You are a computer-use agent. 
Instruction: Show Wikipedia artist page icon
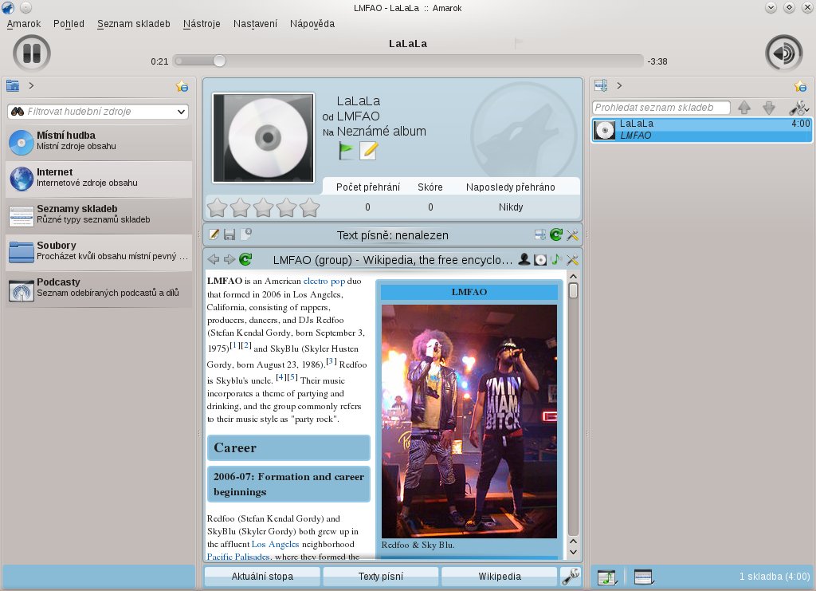click(x=524, y=258)
